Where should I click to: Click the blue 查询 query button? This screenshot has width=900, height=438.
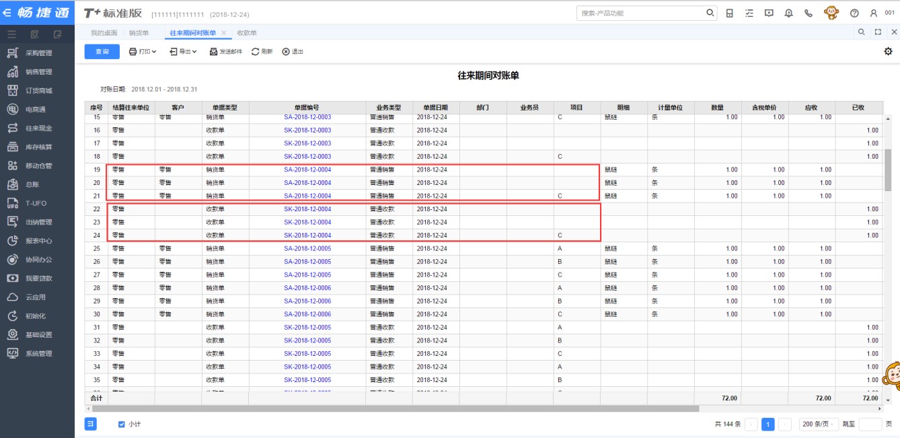coord(102,52)
